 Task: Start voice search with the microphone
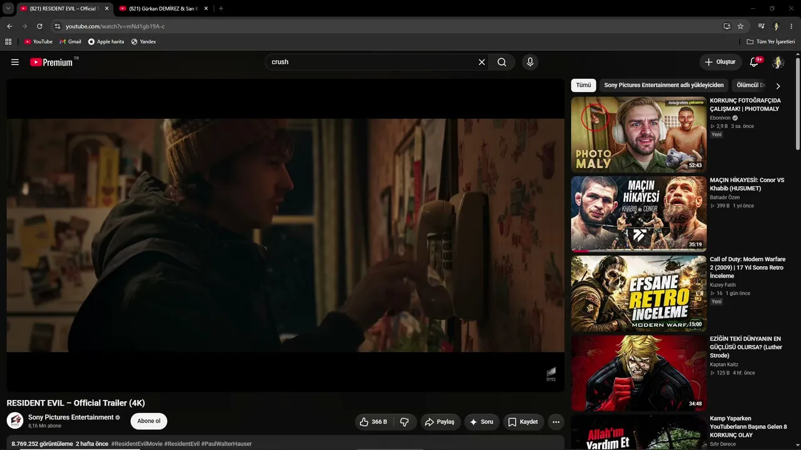pos(530,62)
